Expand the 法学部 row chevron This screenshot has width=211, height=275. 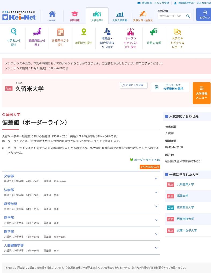(156, 192)
